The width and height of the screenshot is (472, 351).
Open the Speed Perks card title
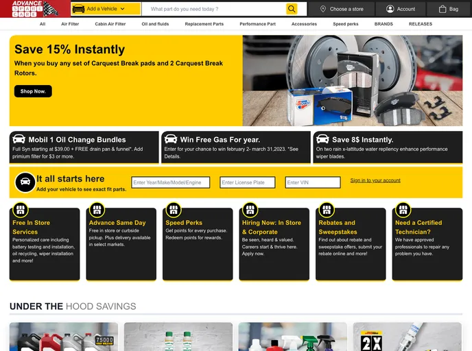coord(184,223)
